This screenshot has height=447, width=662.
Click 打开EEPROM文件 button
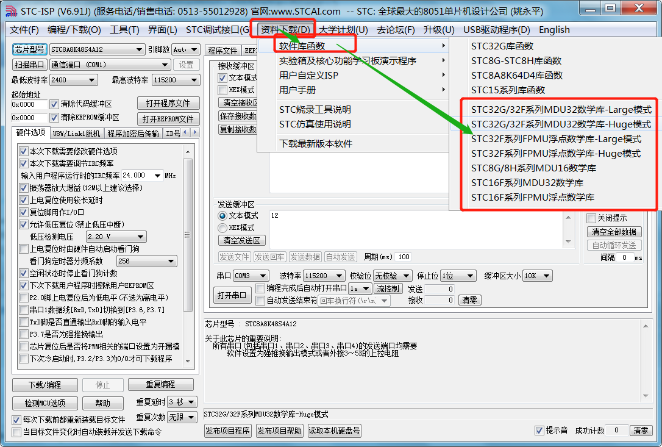(168, 119)
